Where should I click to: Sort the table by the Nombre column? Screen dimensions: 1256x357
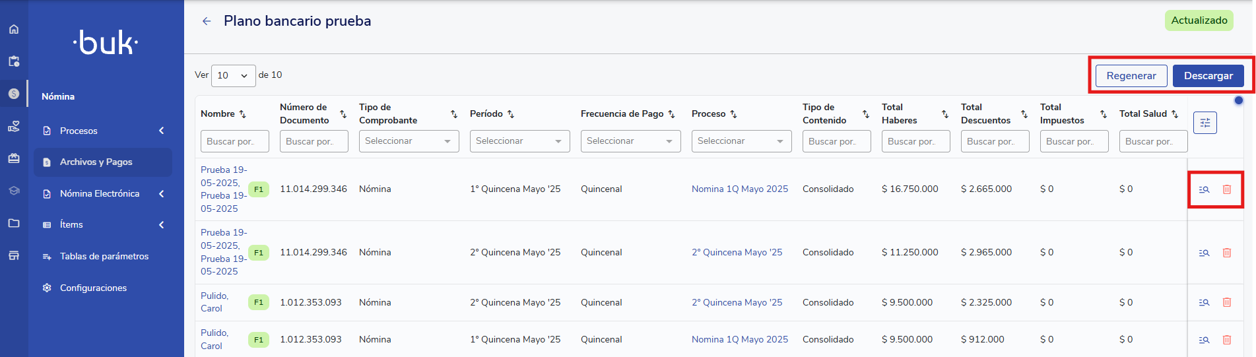click(242, 114)
